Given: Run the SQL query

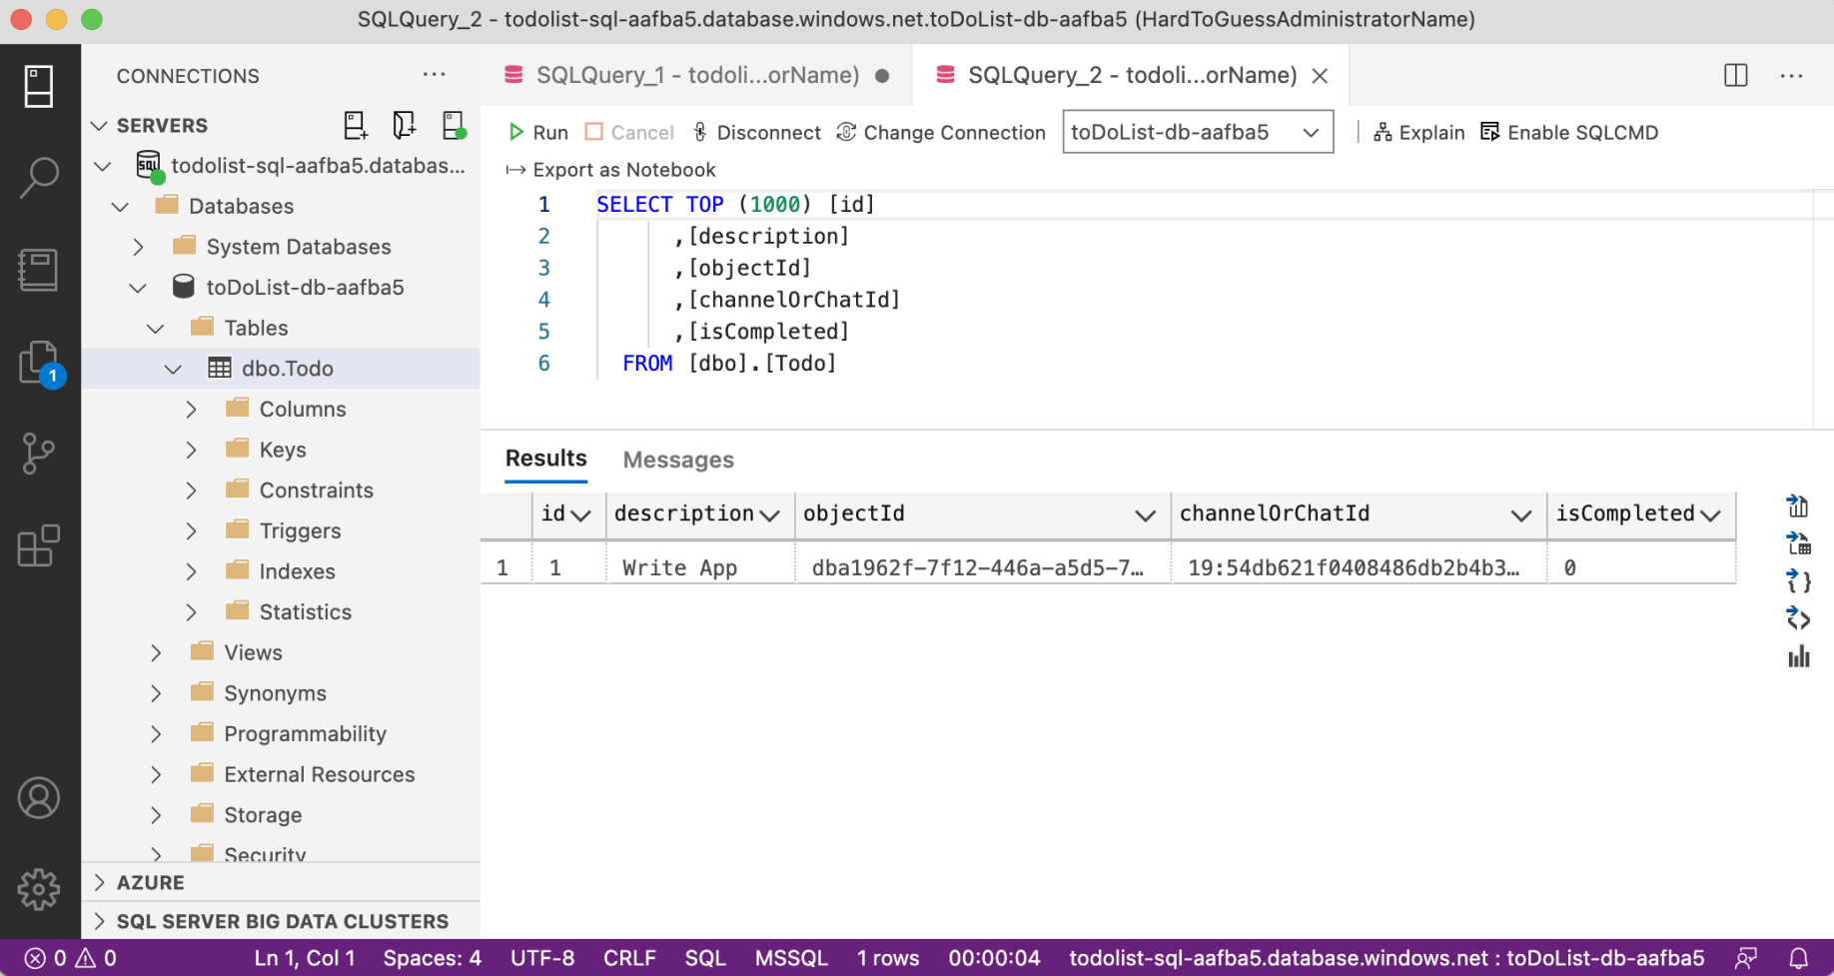Looking at the screenshot, I should (537, 133).
